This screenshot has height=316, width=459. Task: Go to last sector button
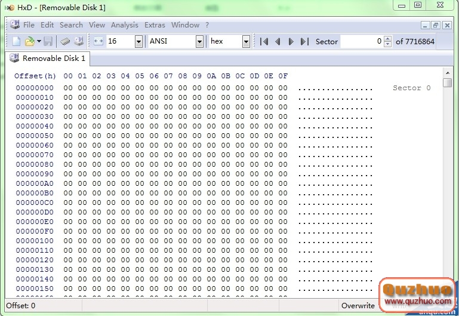(x=304, y=42)
